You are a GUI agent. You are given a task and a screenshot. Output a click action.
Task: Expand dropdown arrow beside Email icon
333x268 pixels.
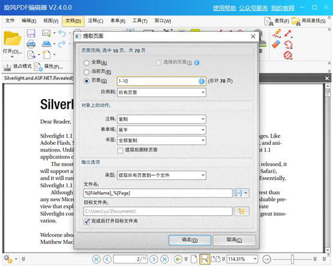tap(54, 33)
